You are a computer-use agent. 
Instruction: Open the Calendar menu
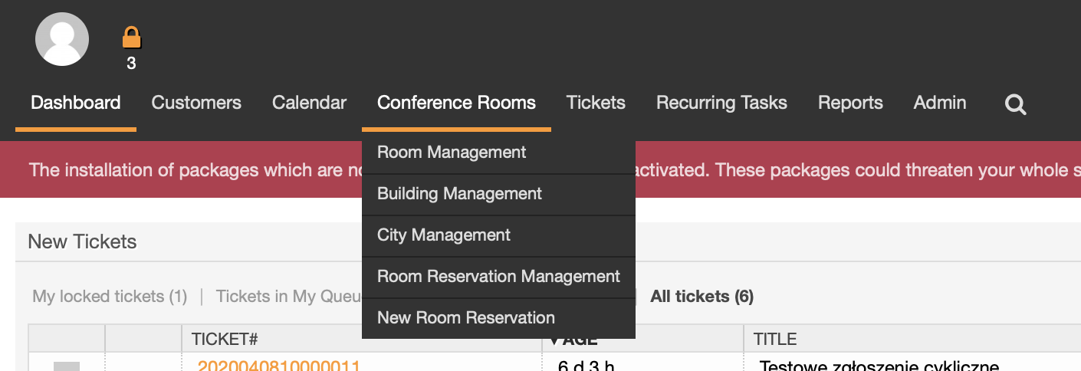point(309,103)
